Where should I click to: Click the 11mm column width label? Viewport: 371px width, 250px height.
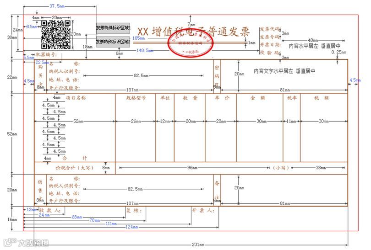pyautogui.click(x=291, y=121)
